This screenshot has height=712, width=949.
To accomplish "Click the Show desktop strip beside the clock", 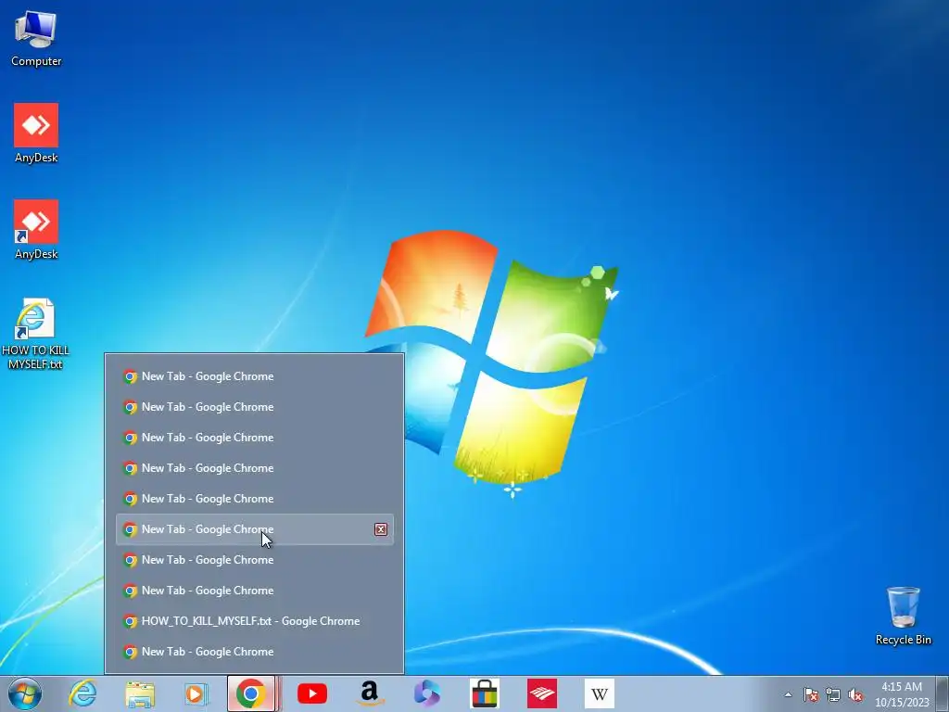I will [943, 693].
